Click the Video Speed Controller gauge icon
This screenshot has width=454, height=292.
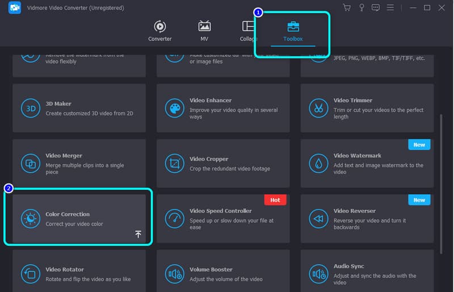tap(174, 219)
